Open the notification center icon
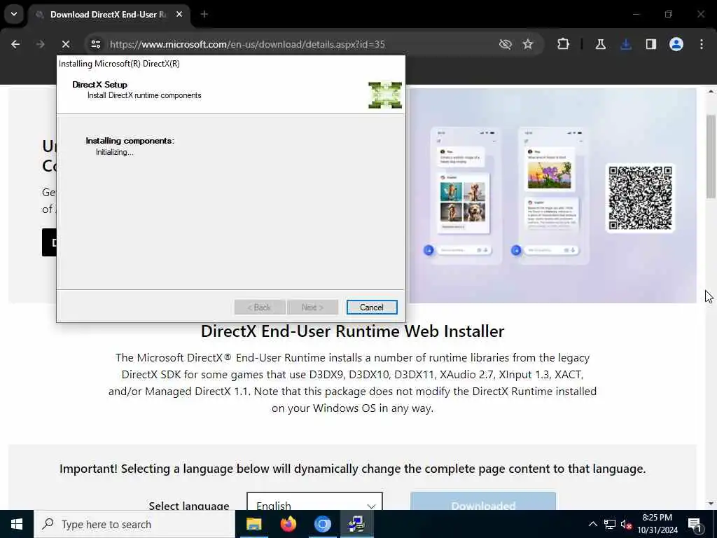Viewport: 717px width, 538px height. point(695,525)
